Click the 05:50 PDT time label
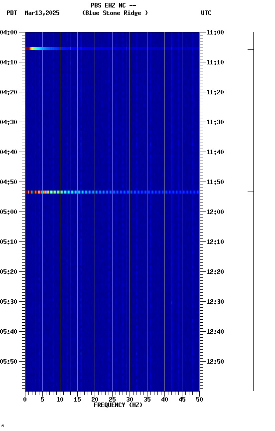Screen dimensions: 275x431 [x=8, y=362]
